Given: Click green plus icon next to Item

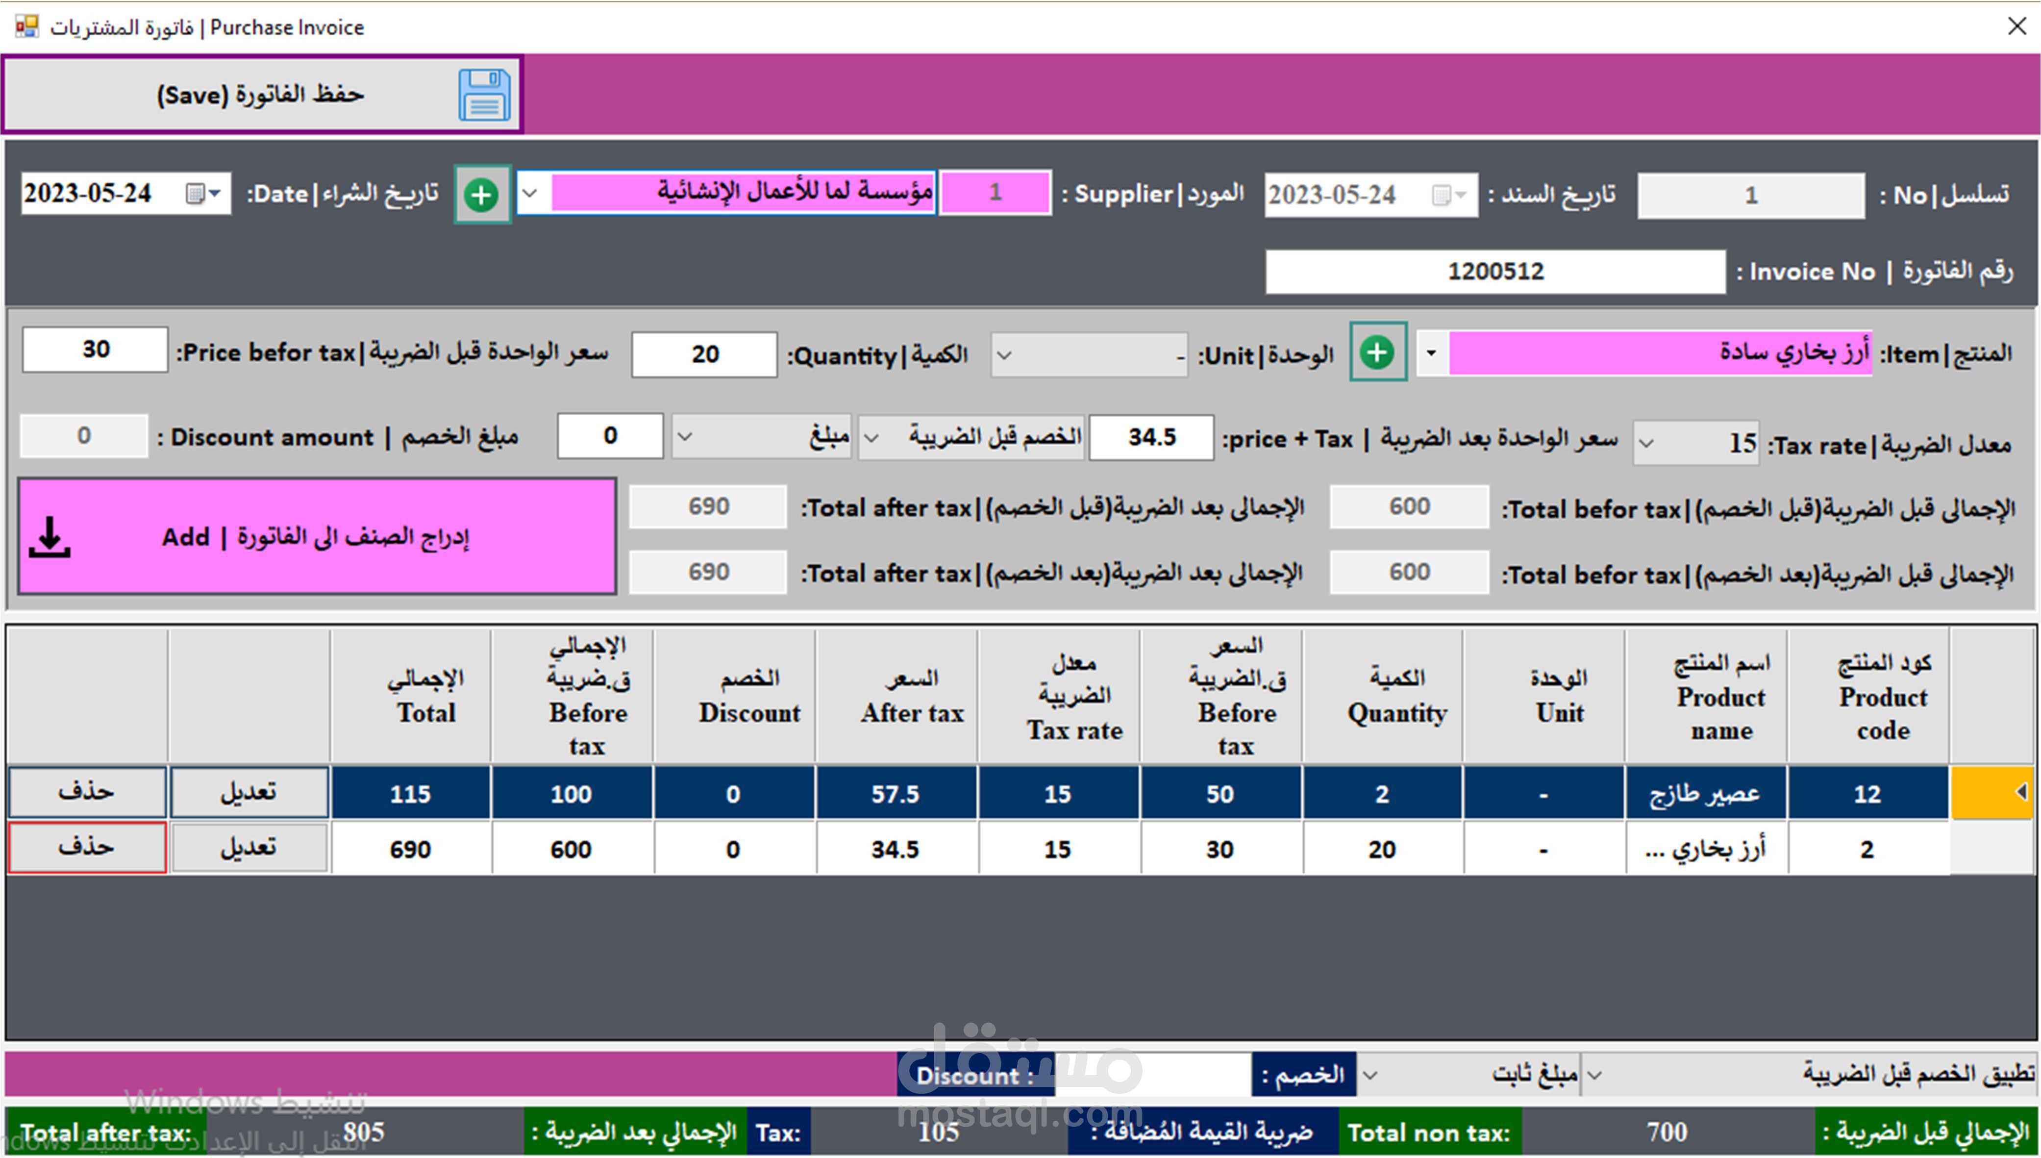Looking at the screenshot, I should click(x=1377, y=352).
